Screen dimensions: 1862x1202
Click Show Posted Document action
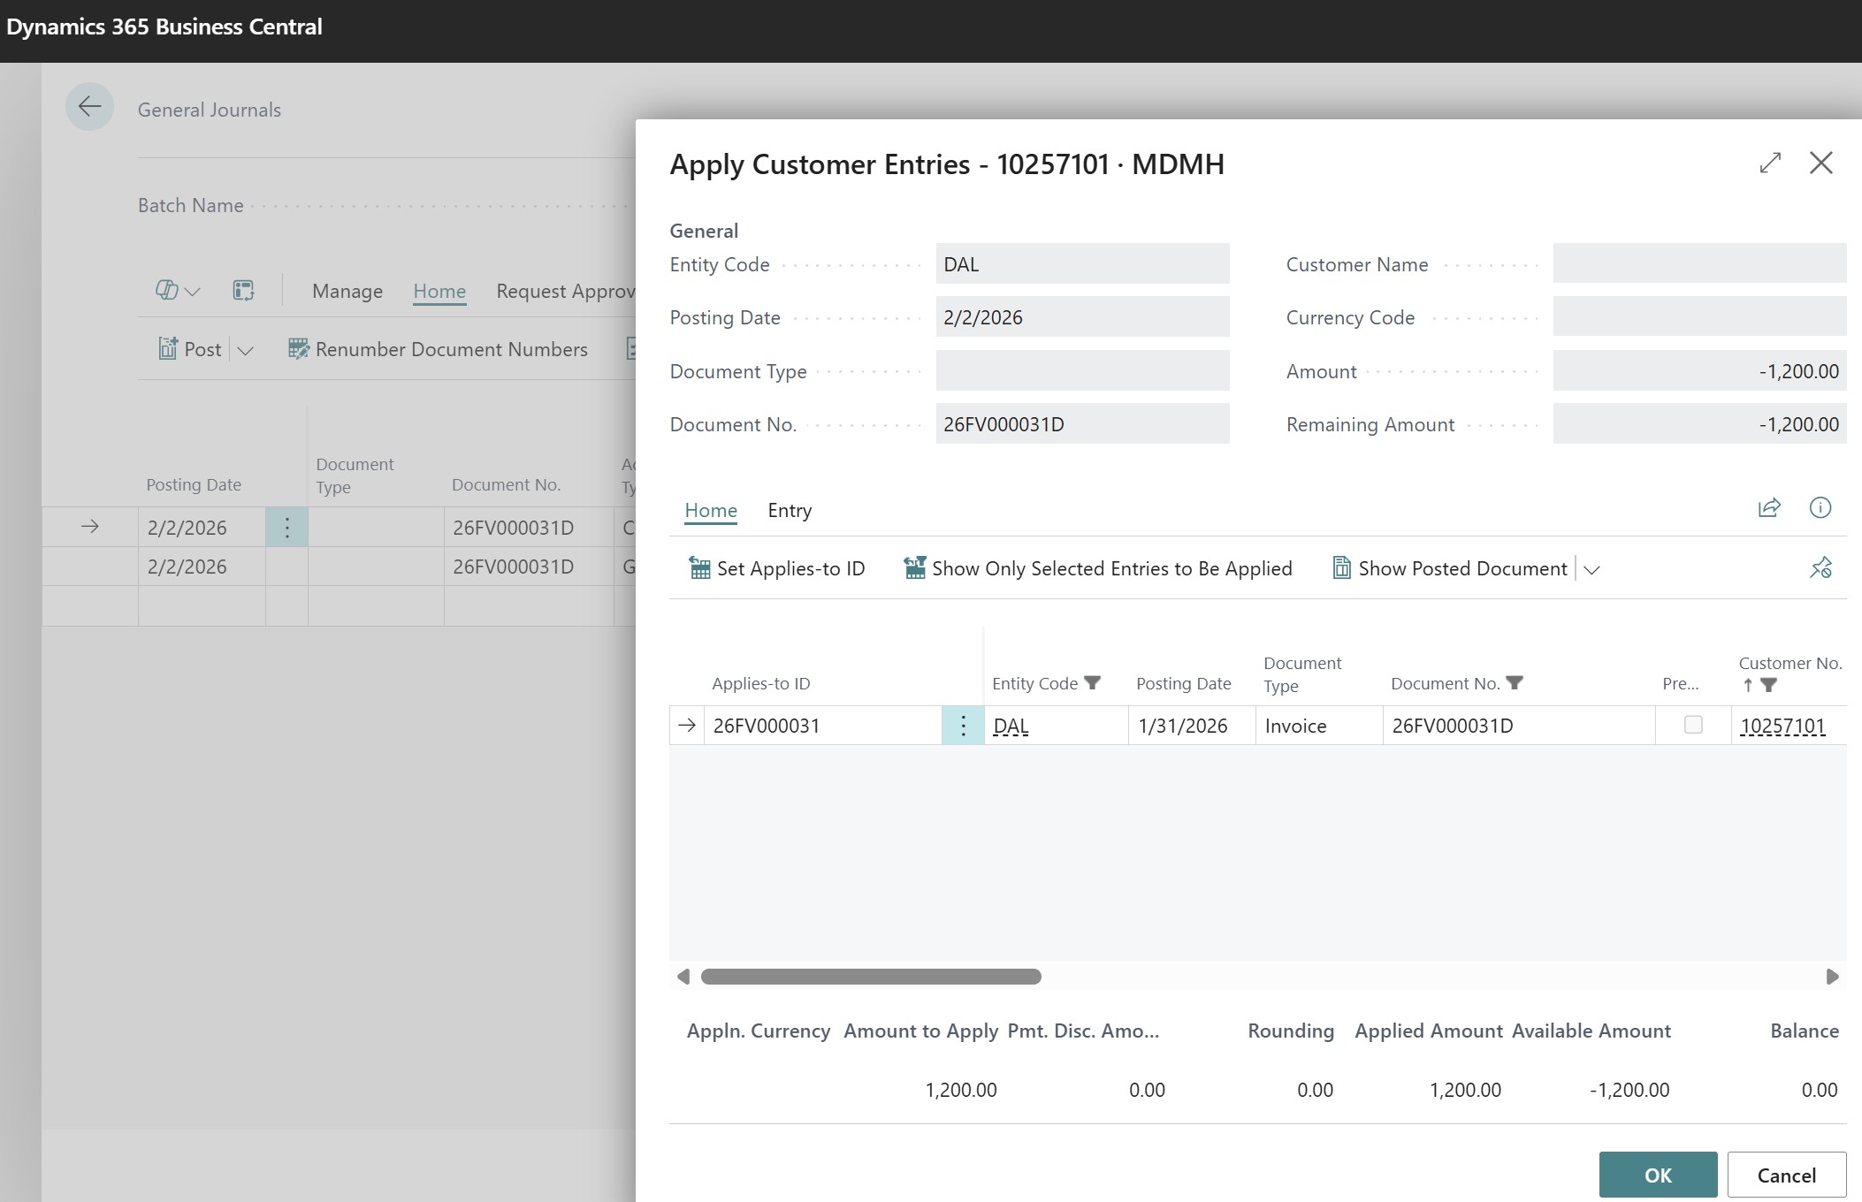(x=1450, y=568)
